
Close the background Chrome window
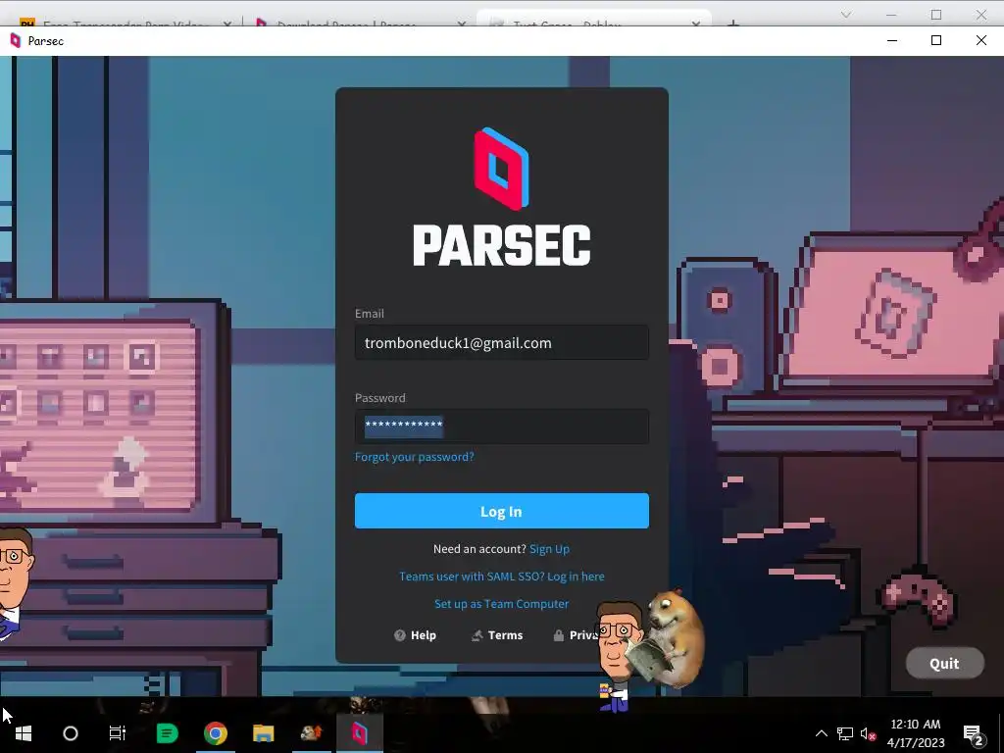point(980,14)
